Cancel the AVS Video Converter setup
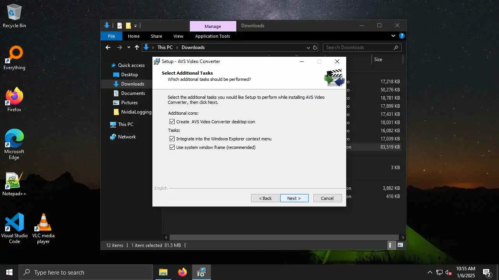The height and width of the screenshot is (280, 499). (327, 198)
